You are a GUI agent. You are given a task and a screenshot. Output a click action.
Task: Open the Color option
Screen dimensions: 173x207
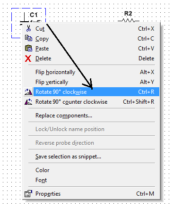91,170
